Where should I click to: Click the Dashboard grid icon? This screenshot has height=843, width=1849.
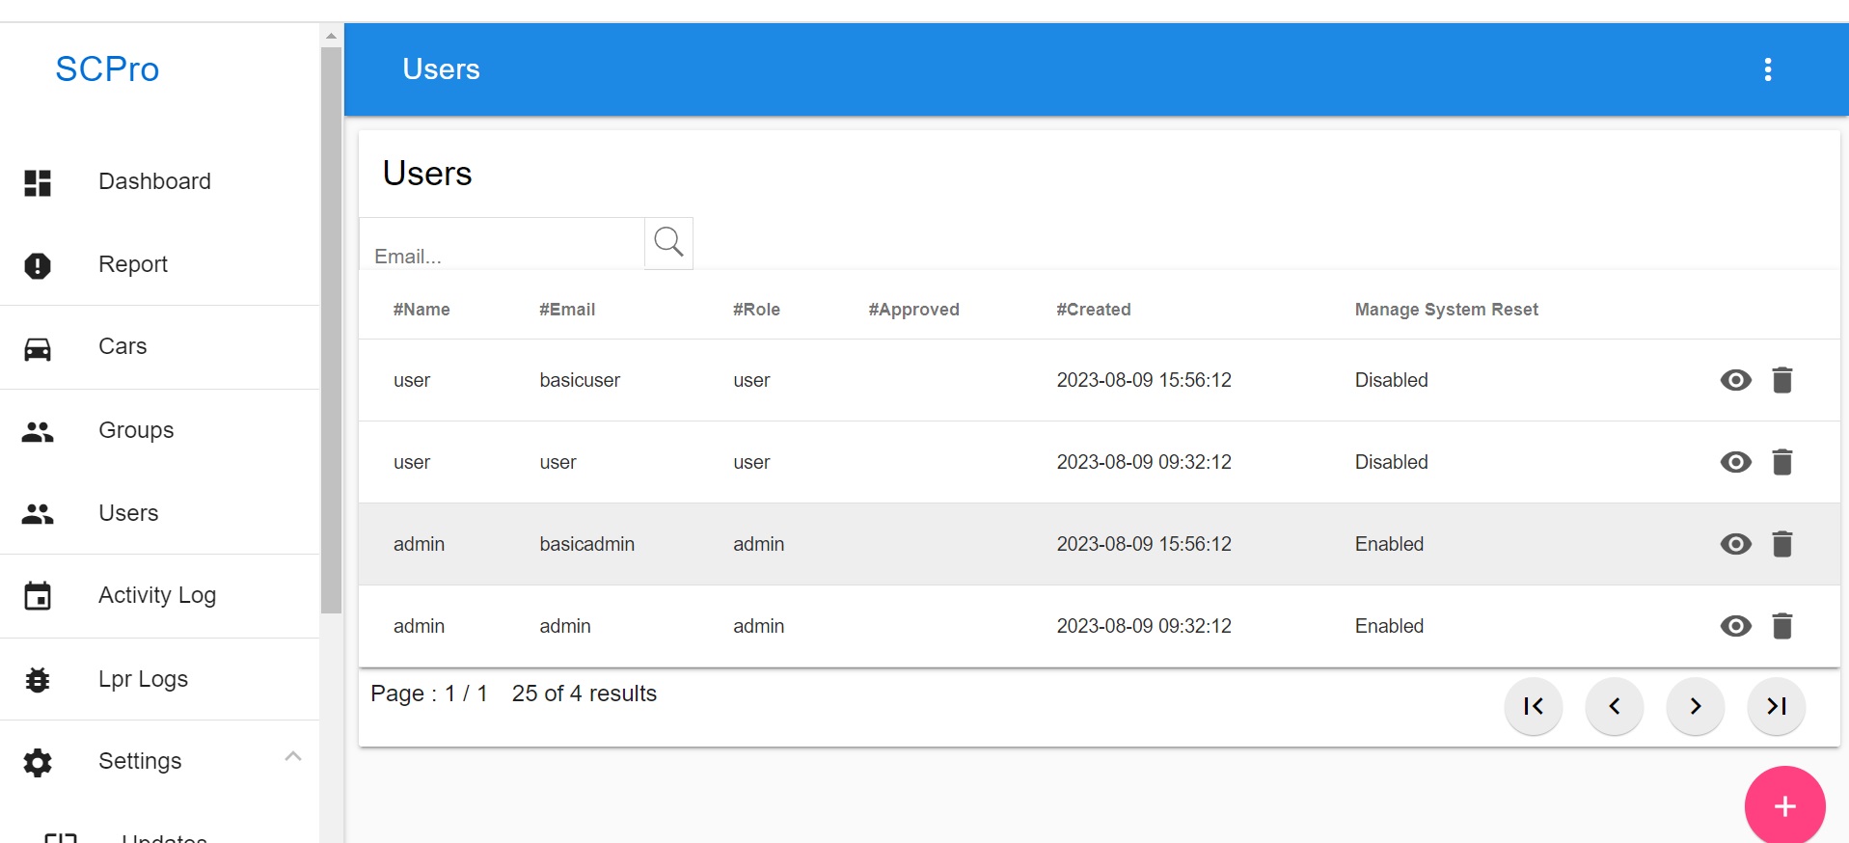[x=38, y=182]
